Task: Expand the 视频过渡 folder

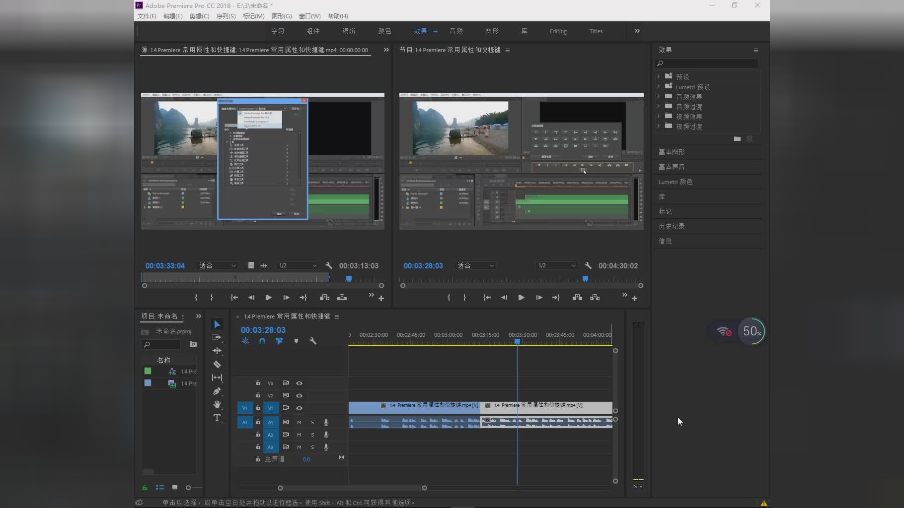Action: [659, 126]
